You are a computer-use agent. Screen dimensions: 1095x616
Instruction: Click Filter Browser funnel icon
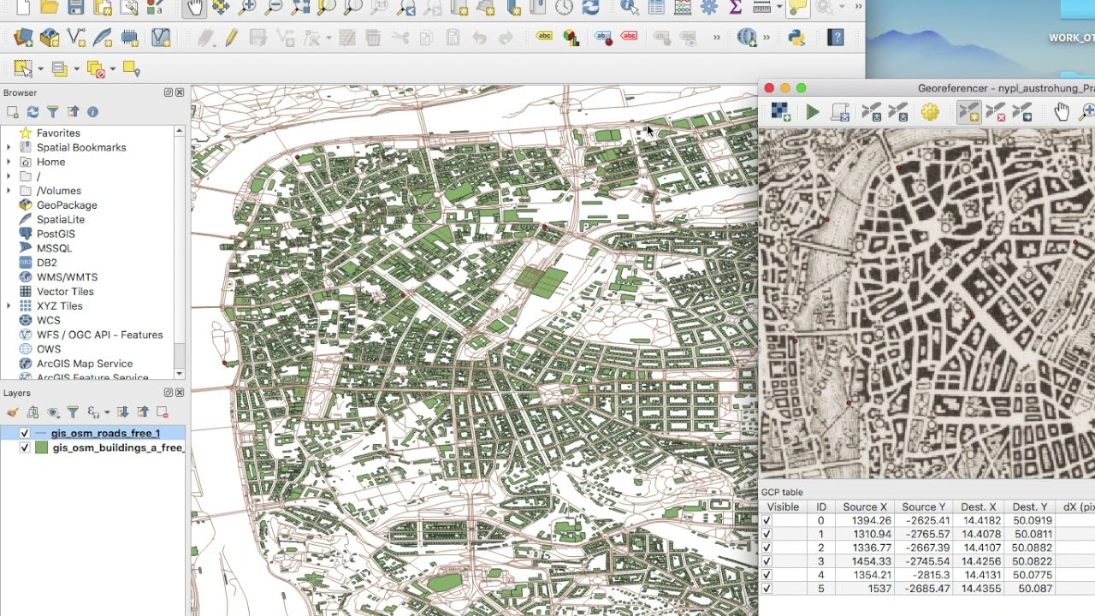pos(52,112)
